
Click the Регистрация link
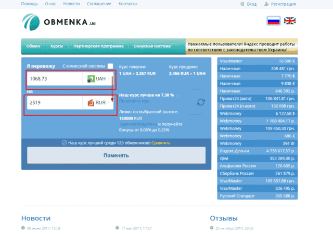[x=283, y=4]
